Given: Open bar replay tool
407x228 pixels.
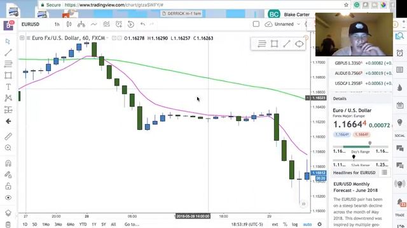Looking at the screenshot, I should click(131, 24).
